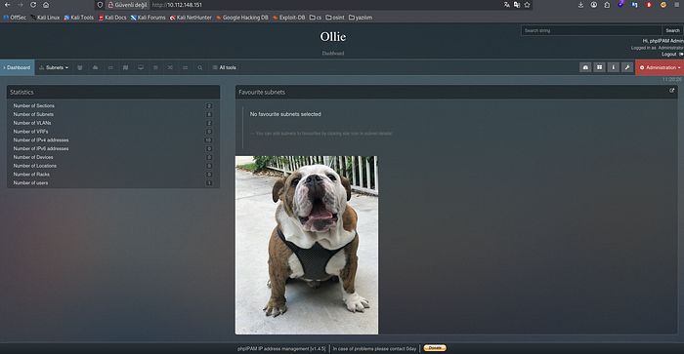
Task: Open the Kali Tools bookmark
Action: coord(79,18)
